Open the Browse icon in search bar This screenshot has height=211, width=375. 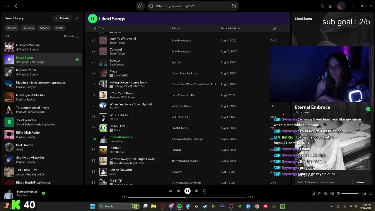point(234,6)
